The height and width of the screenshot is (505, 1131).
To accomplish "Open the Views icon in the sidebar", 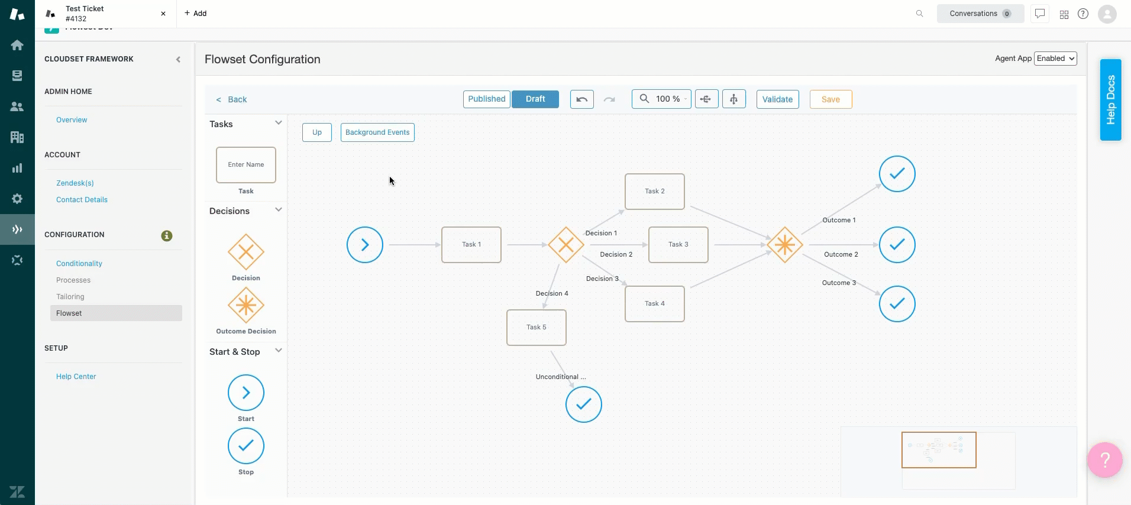I will point(17,76).
